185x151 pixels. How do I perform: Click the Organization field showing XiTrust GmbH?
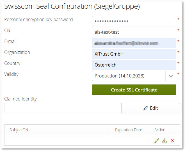[x=134, y=54]
